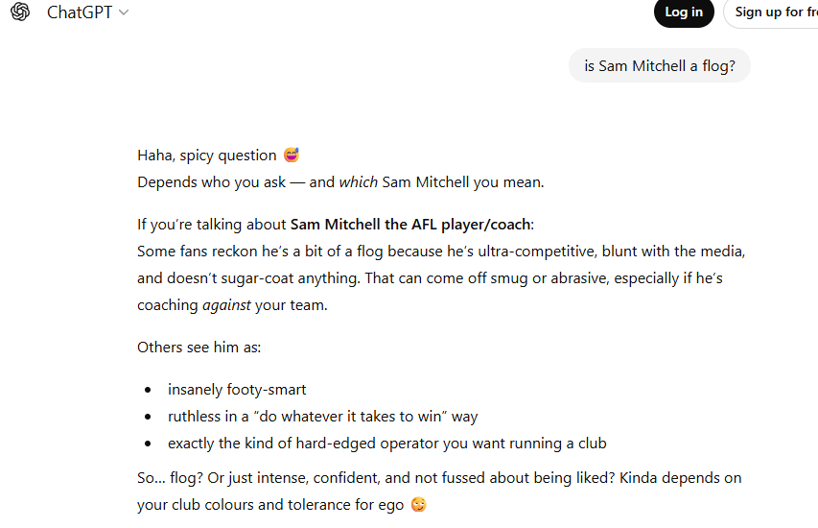The width and height of the screenshot is (818, 528).
Task: Click the laughing emoji after "spicy question"
Action: click(292, 156)
